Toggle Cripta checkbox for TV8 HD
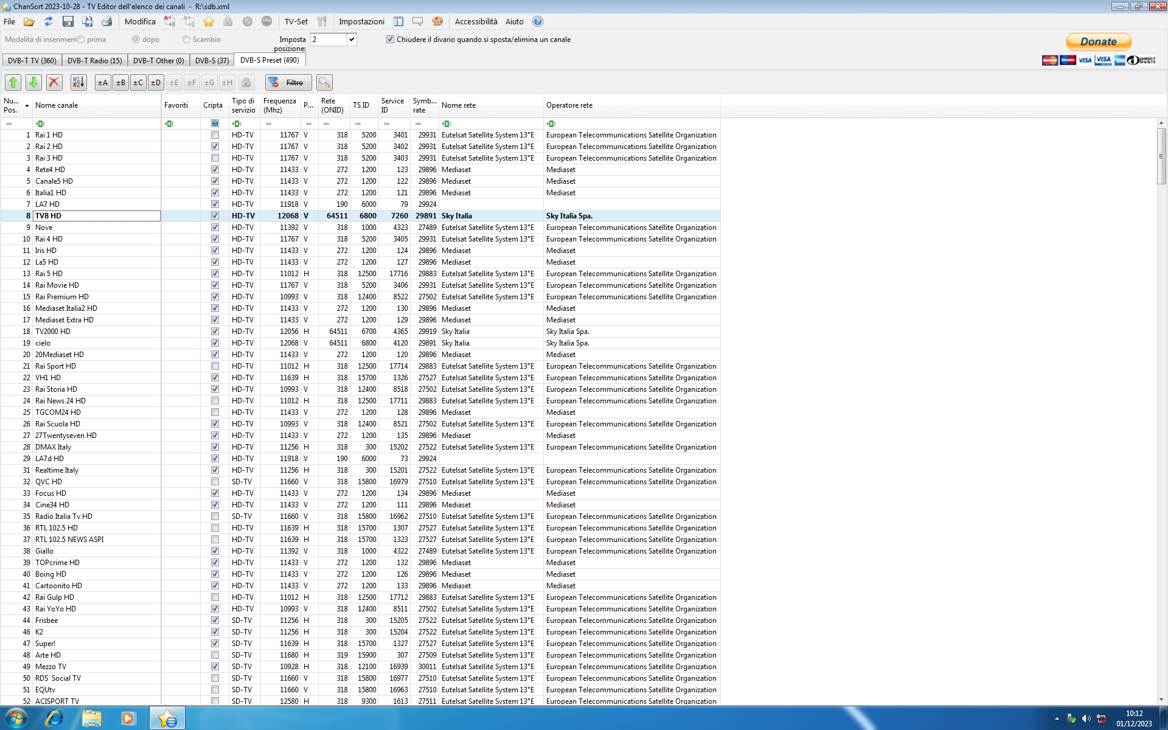 tap(215, 216)
